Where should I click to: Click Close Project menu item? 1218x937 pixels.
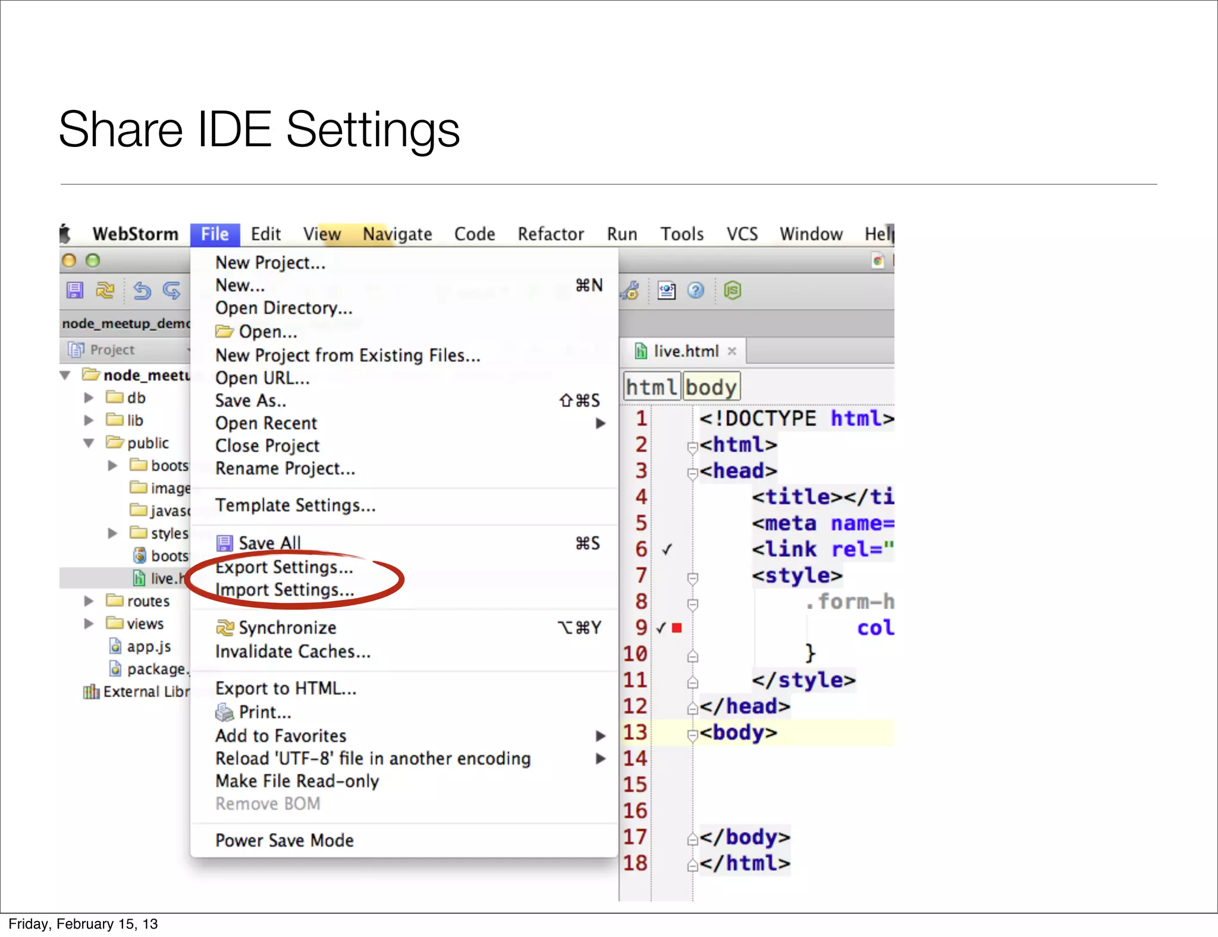coord(404,446)
